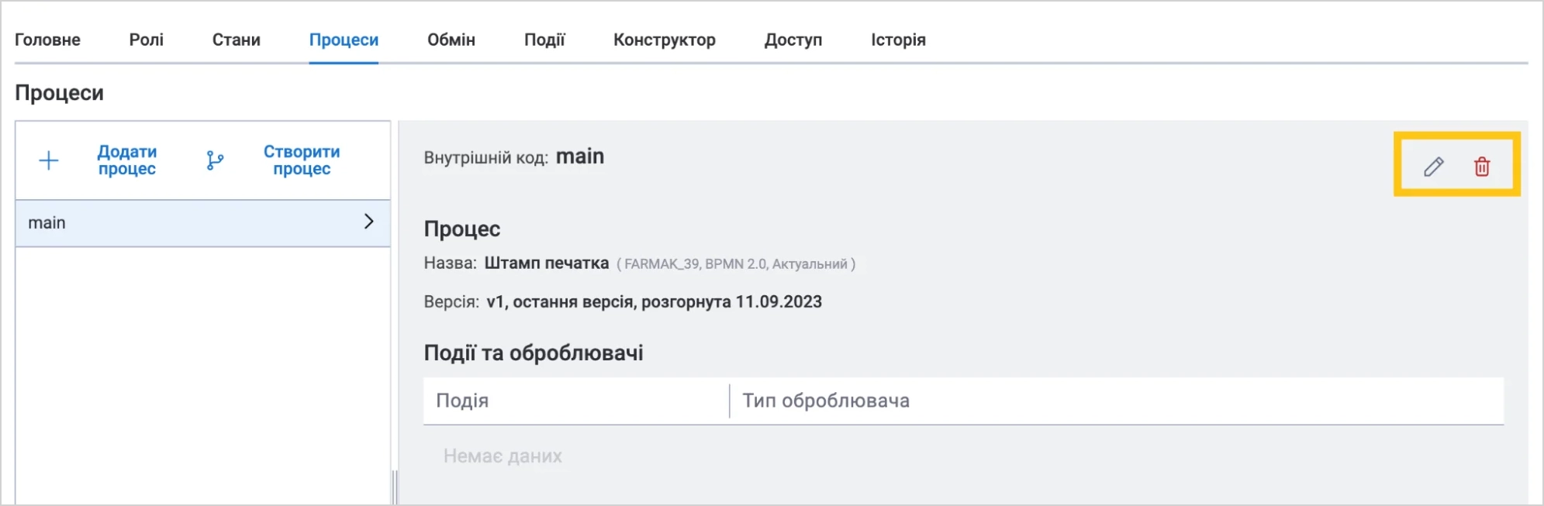The width and height of the screenshot is (1544, 506).
Task: Click the plus icon beside Додати процес
Action: (x=49, y=160)
